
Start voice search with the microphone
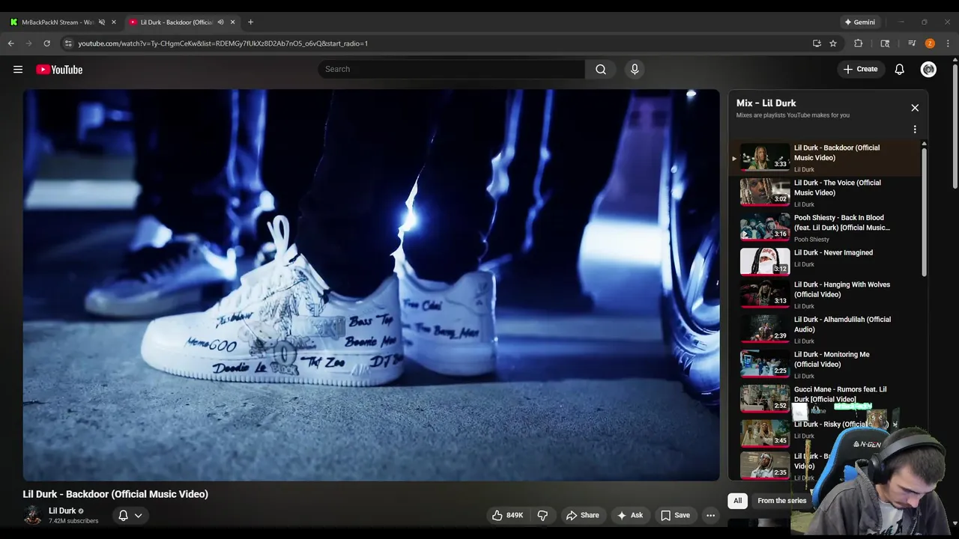(635, 69)
